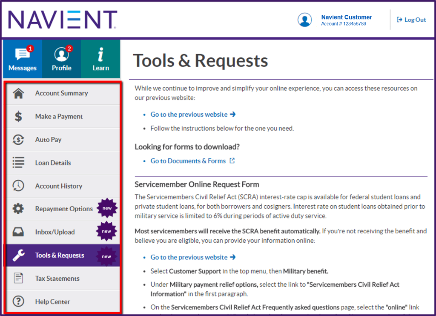Click the user avatar icon in header
Viewport: 436px width, 316px height.
[305, 20]
